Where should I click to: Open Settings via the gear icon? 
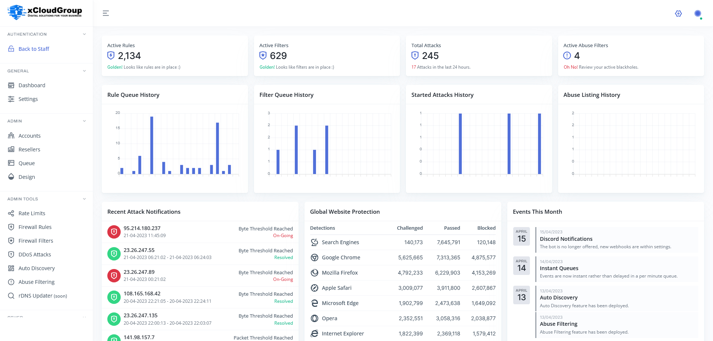coord(678,13)
